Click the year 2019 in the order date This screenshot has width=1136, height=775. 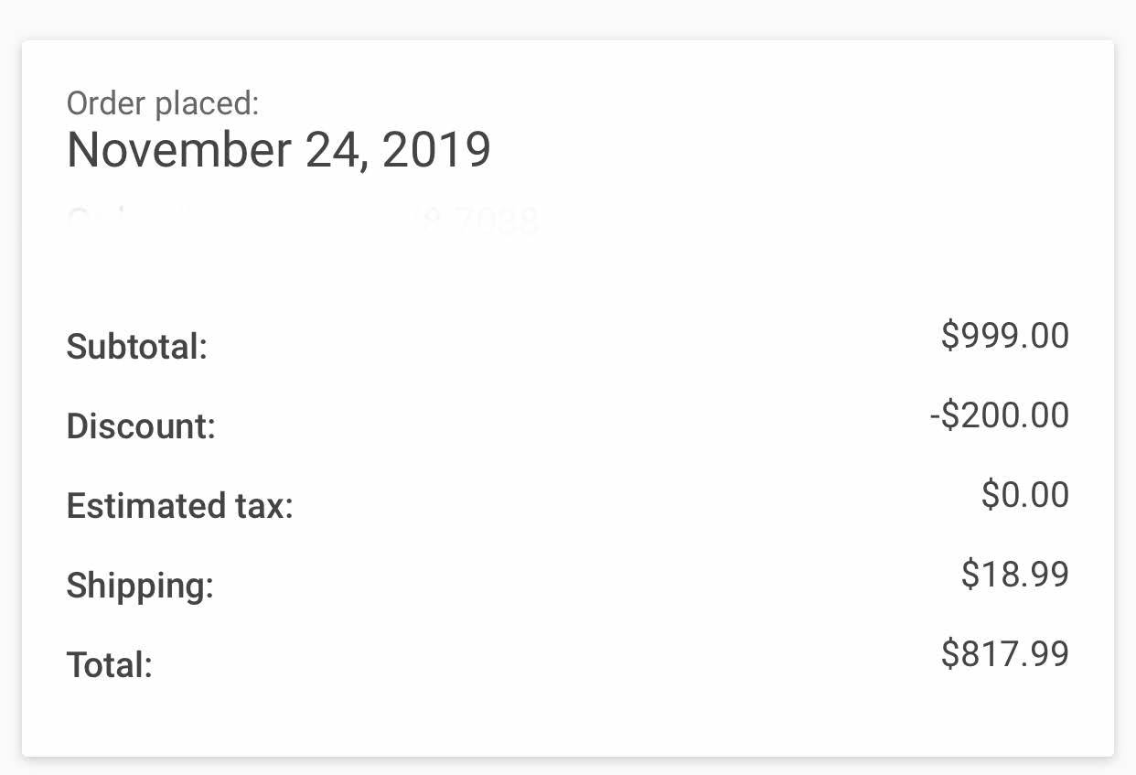click(436, 150)
